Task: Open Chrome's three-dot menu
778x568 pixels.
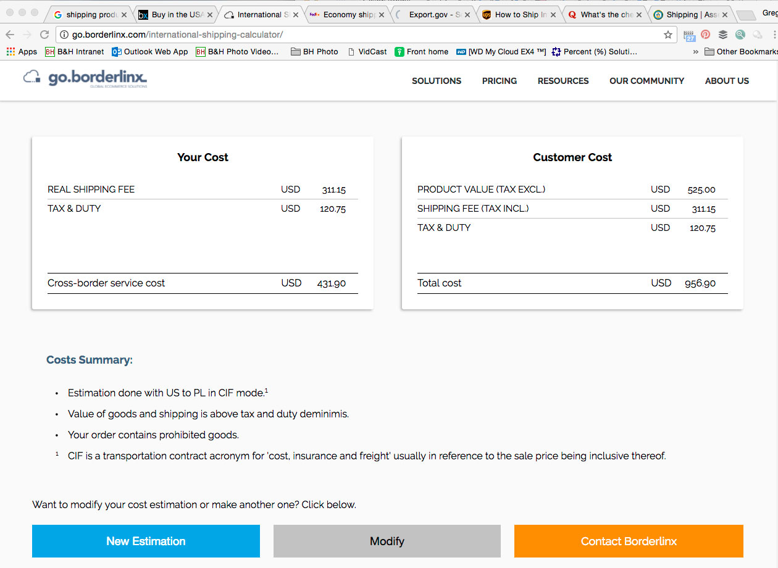Action: (x=773, y=35)
